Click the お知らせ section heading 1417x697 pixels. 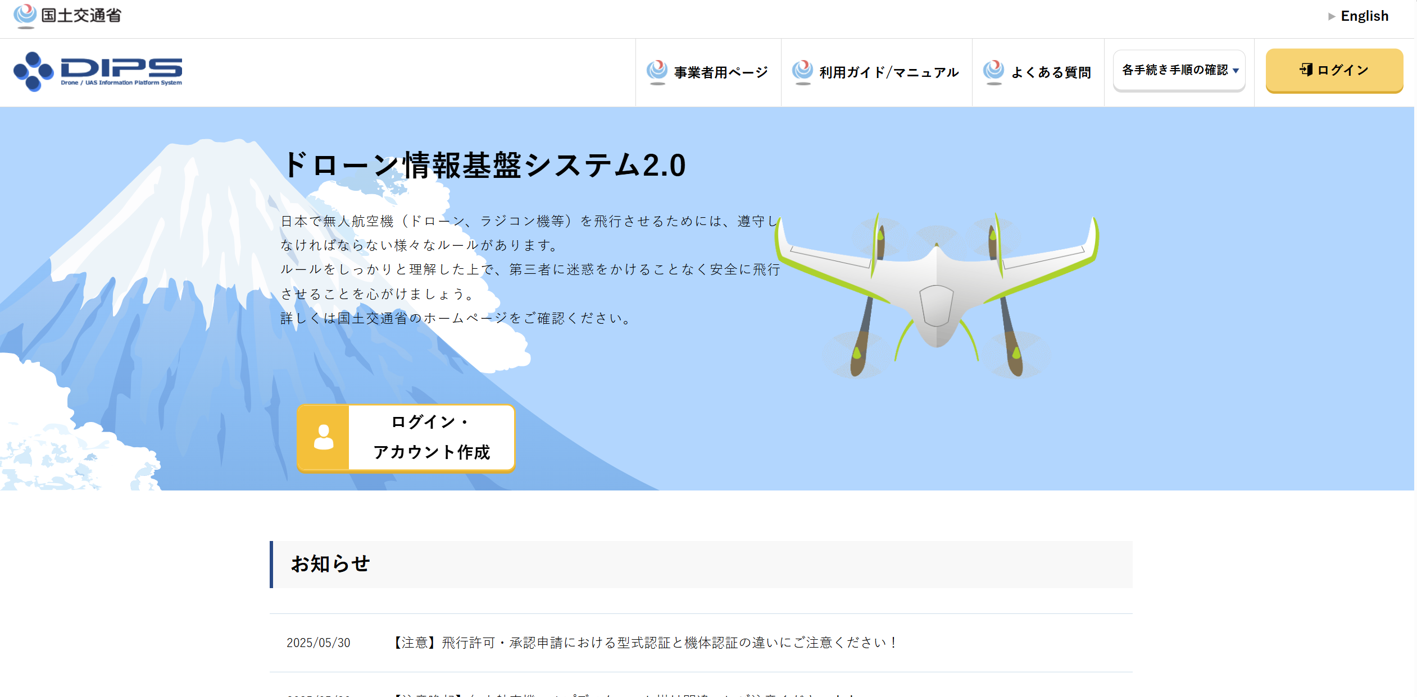click(x=330, y=564)
